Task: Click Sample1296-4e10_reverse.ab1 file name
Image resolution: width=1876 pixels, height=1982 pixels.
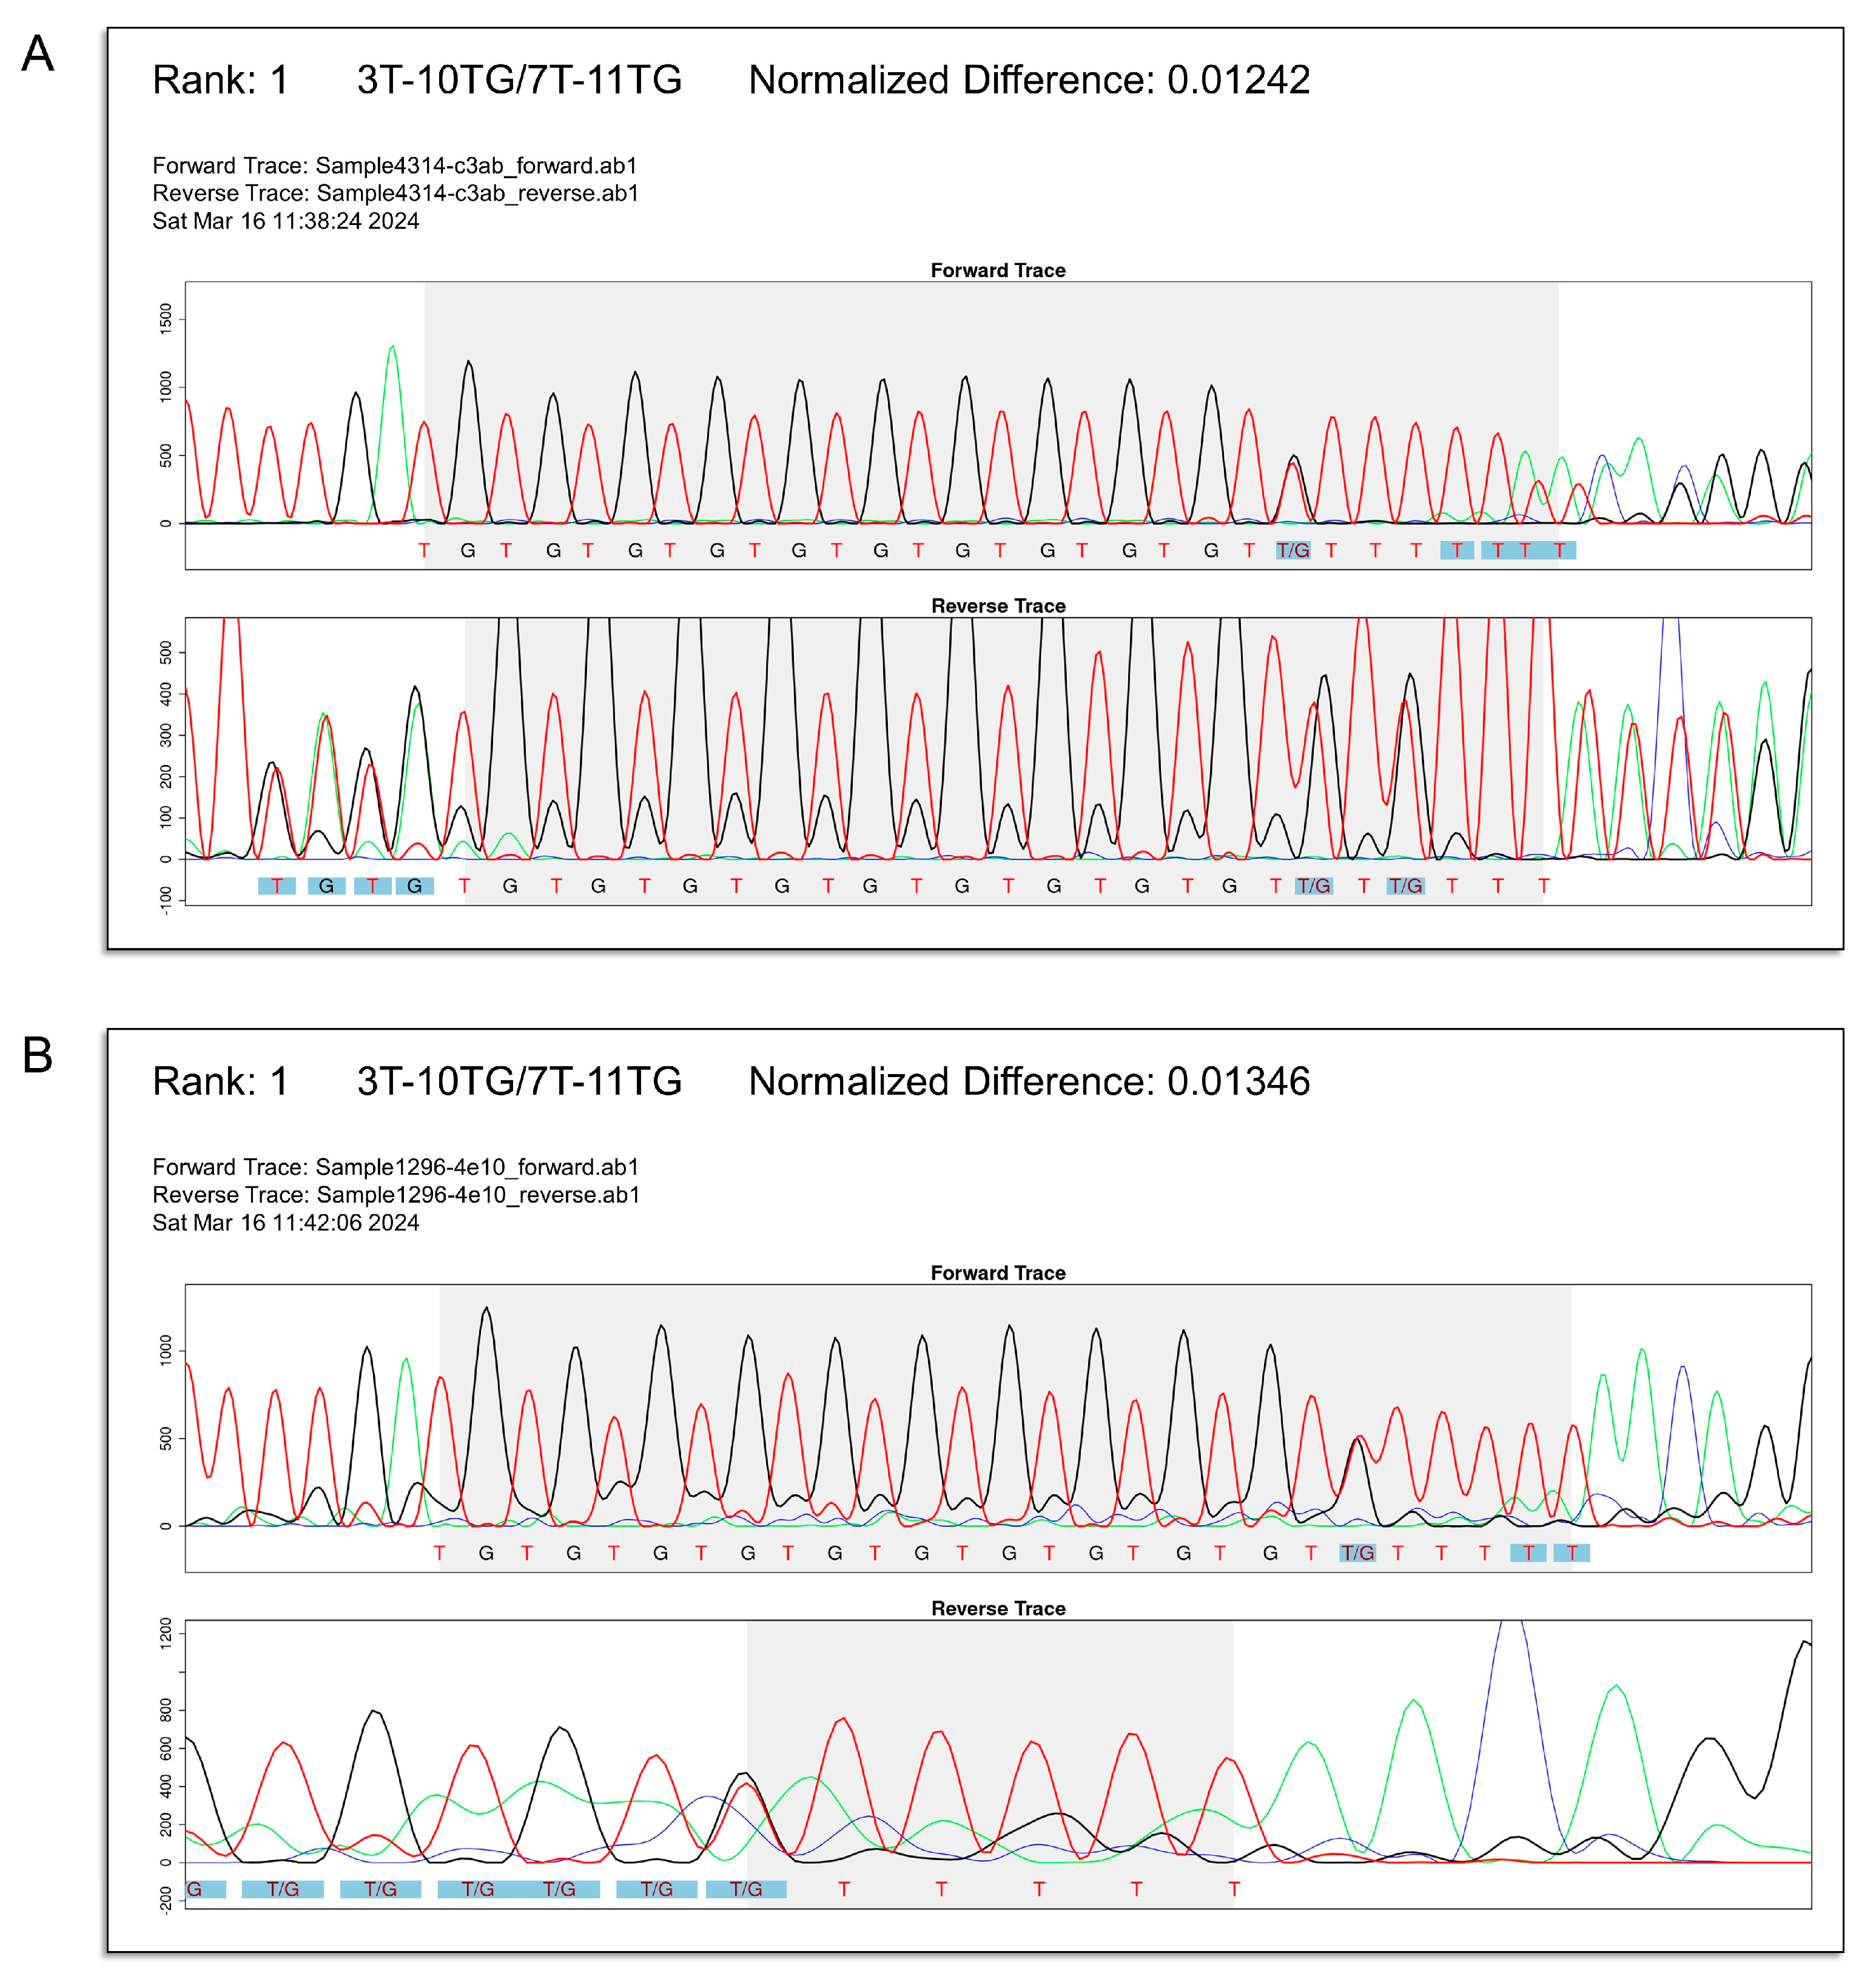Action: (x=478, y=1195)
